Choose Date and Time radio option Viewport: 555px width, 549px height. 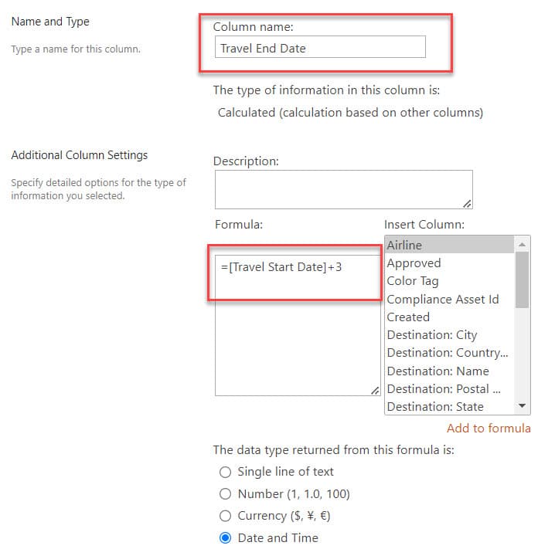coord(225,538)
